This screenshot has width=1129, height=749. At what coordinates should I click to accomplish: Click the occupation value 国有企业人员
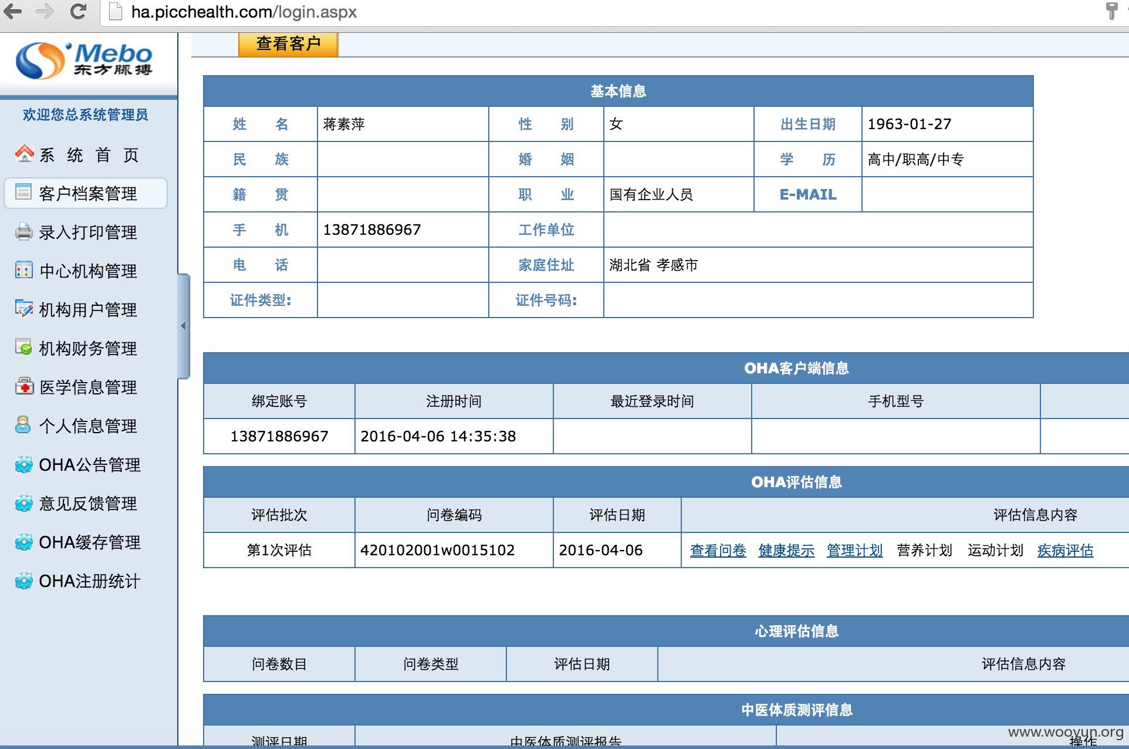[x=651, y=195]
